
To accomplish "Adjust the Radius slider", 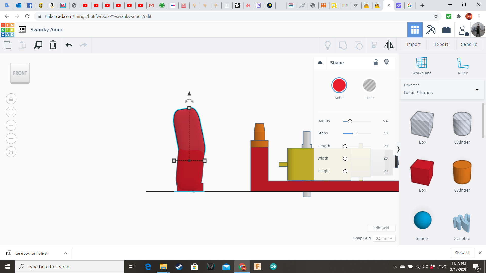I will point(350,121).
